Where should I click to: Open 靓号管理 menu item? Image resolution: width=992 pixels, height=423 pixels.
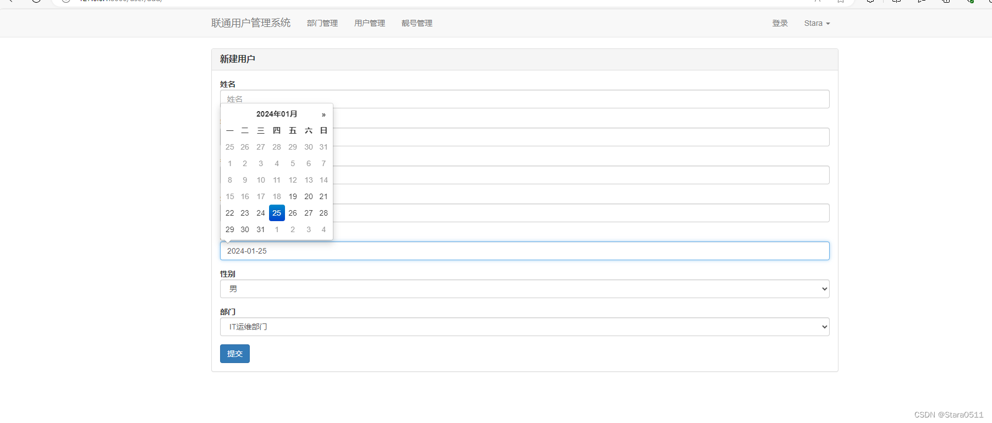click(417, 23)
